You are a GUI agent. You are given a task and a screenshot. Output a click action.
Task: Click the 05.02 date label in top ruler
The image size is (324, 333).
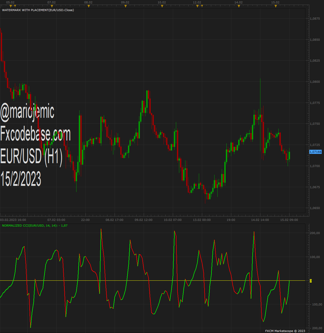pyautogui.click(x=10, y=2)
